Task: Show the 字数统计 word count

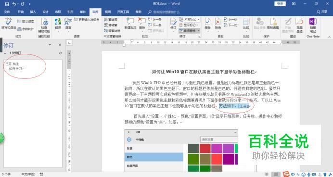Action: click(26, 29)
